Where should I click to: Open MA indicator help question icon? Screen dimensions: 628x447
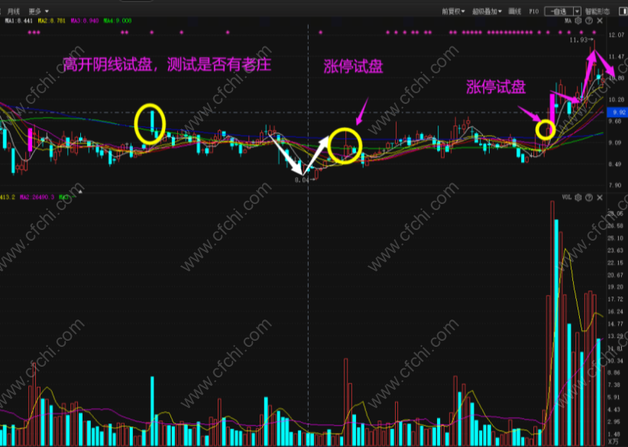pos(589,21)
